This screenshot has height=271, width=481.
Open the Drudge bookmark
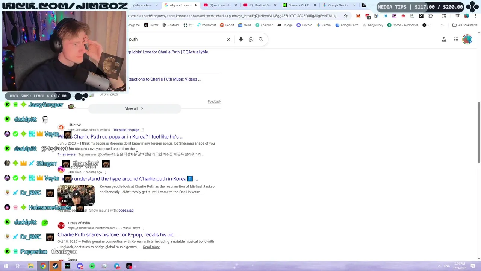click(x=284, y=25)
